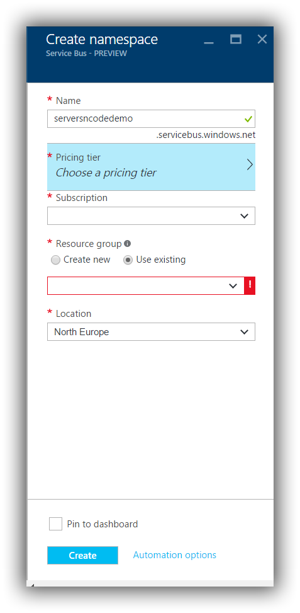Click the Name input field
The width and height of the screenshot is (300, 613).
152,118
